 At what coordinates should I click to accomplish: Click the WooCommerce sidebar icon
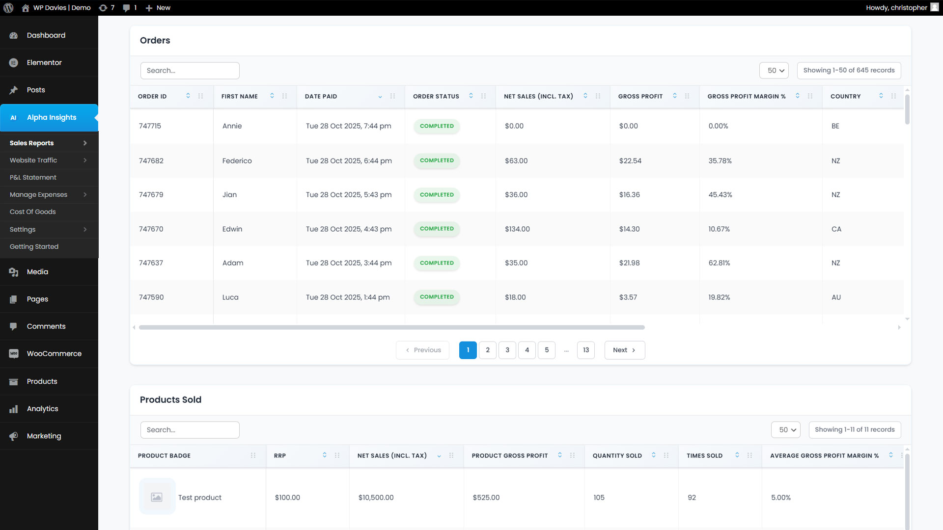pos(14,354)
